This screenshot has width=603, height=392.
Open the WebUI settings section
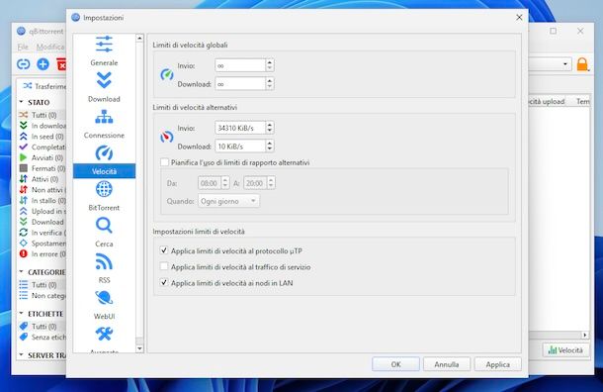(x=104, y=305)
